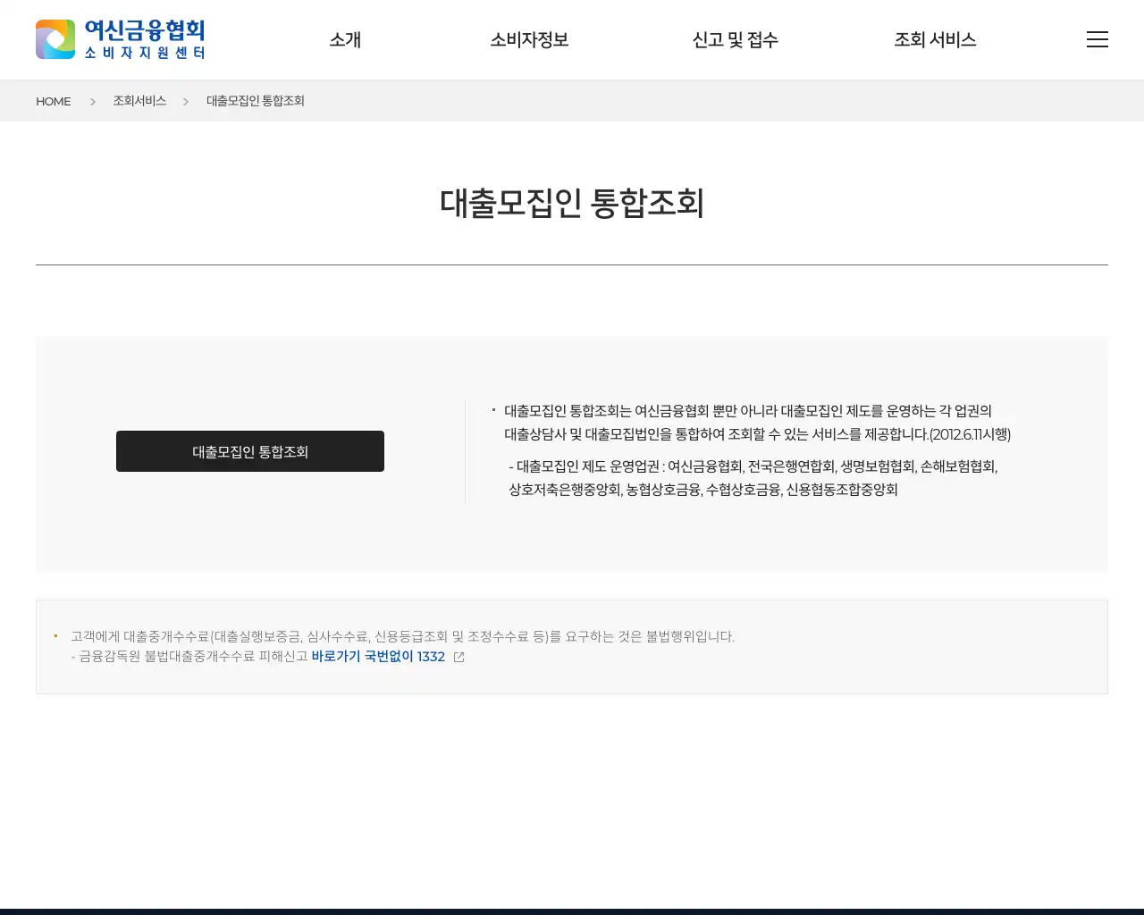Go to HOME in the breadcrumb
1144x915 pixels.
click(54, 101)
